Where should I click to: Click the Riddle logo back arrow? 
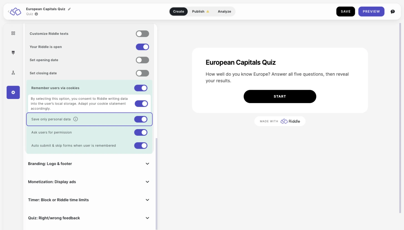[15, 12]
